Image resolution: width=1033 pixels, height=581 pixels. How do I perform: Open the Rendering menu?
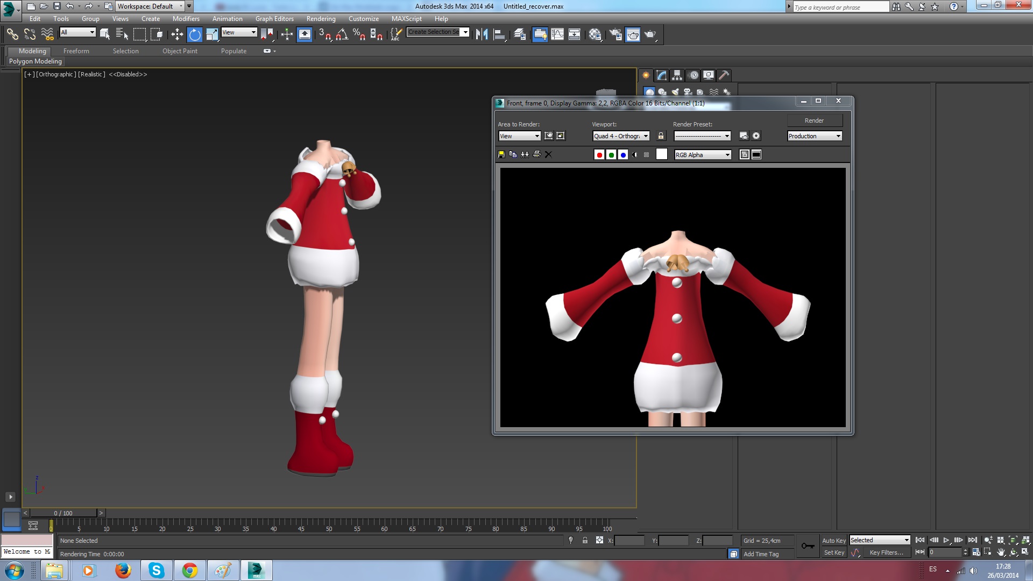click(x=321, y=19)
